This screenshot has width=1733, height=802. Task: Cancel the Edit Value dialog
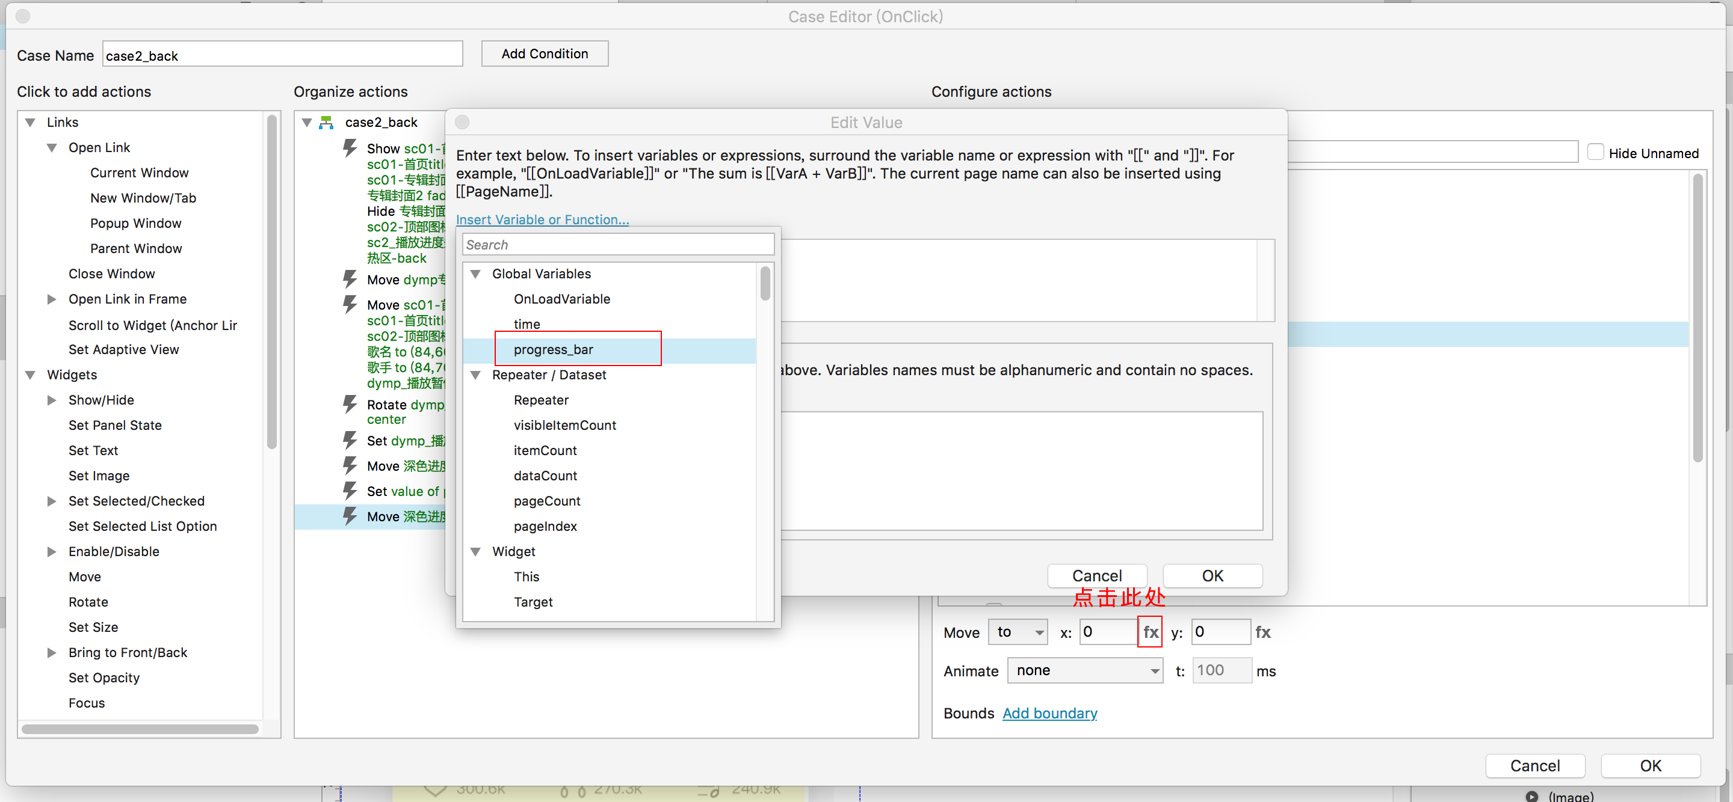pyautogui.click(x=1096, y=575)
